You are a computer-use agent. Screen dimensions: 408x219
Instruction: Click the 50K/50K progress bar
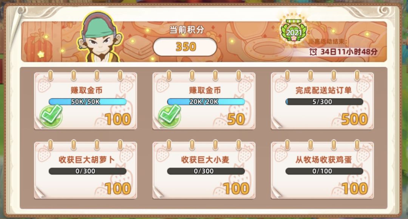(87, 102)
